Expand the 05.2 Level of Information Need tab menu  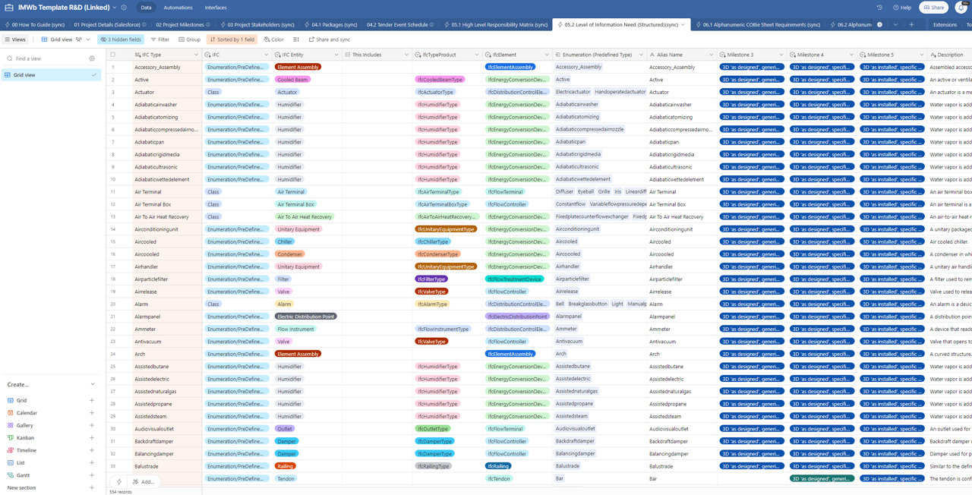pyautogui.click(x=682, y=24)
